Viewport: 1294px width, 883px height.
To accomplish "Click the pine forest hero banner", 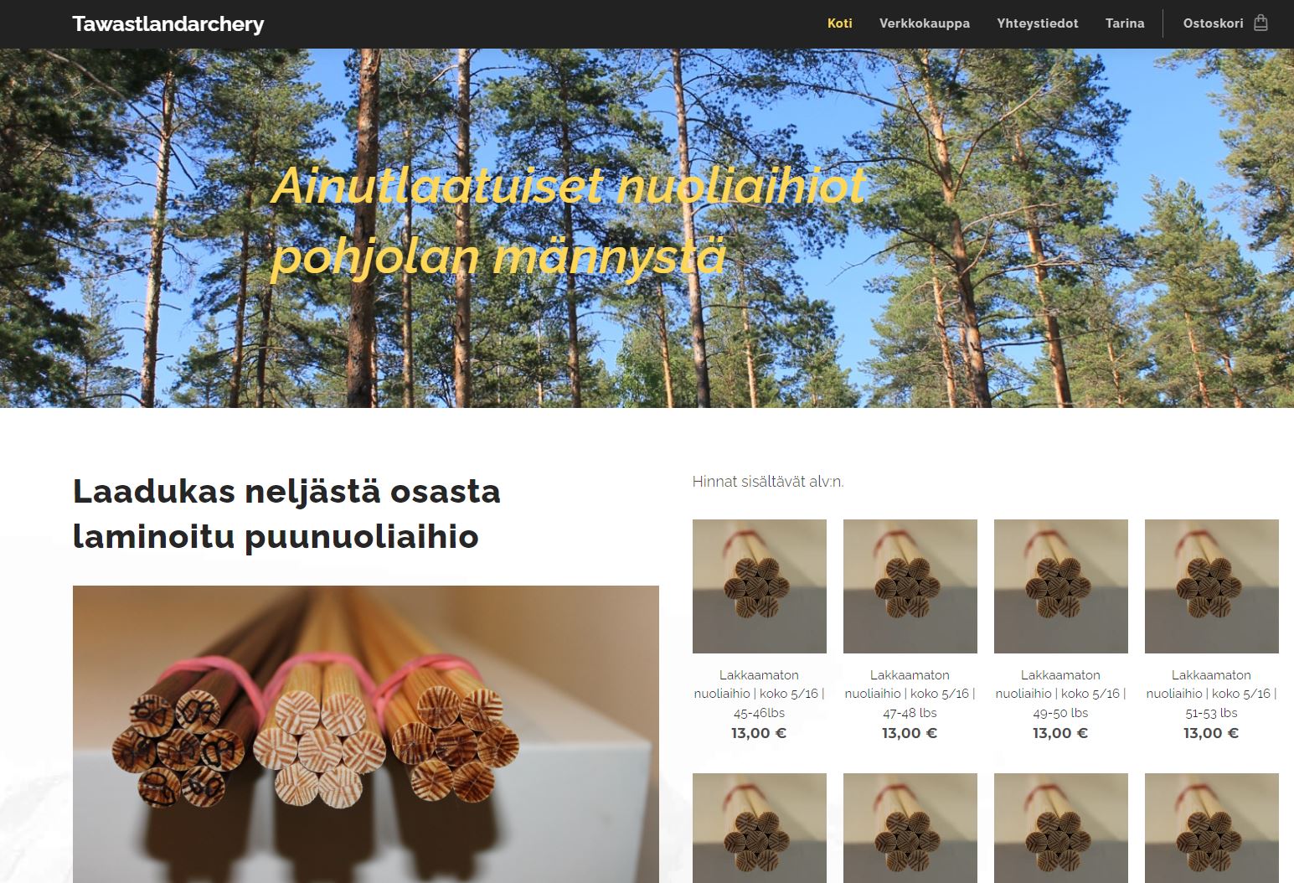I will pos(647,228).
